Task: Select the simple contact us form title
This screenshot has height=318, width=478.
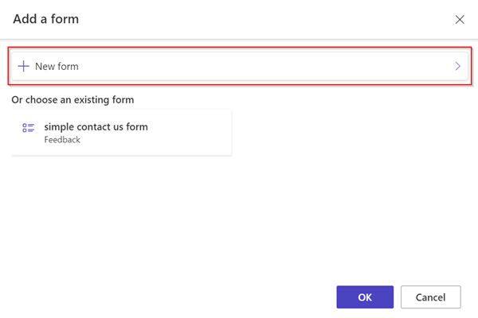Action: 96,127
